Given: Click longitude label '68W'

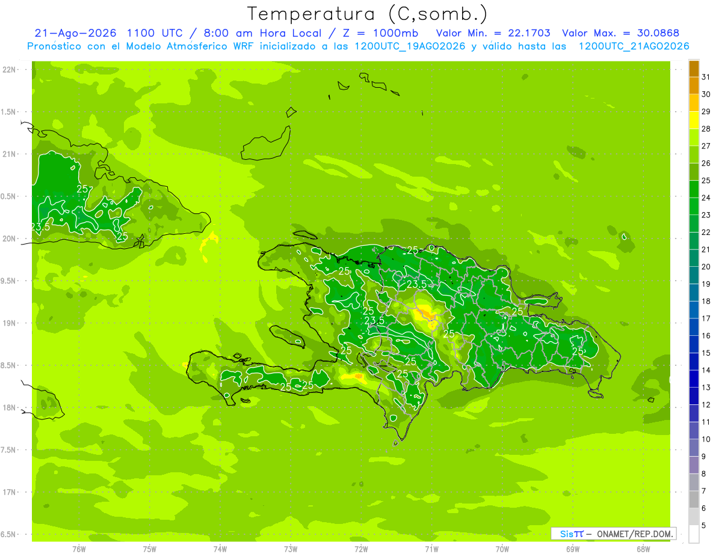Looking at the screenshot, I should [643, 549].
